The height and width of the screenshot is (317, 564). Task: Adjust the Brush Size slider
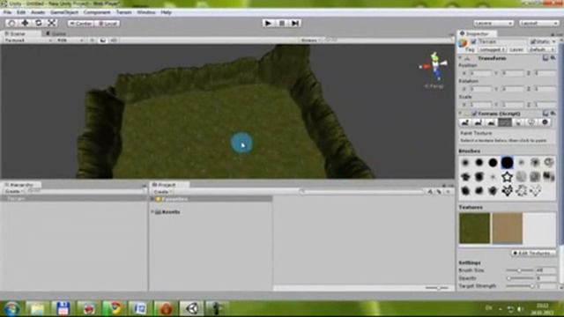click(x=520, y=270)
